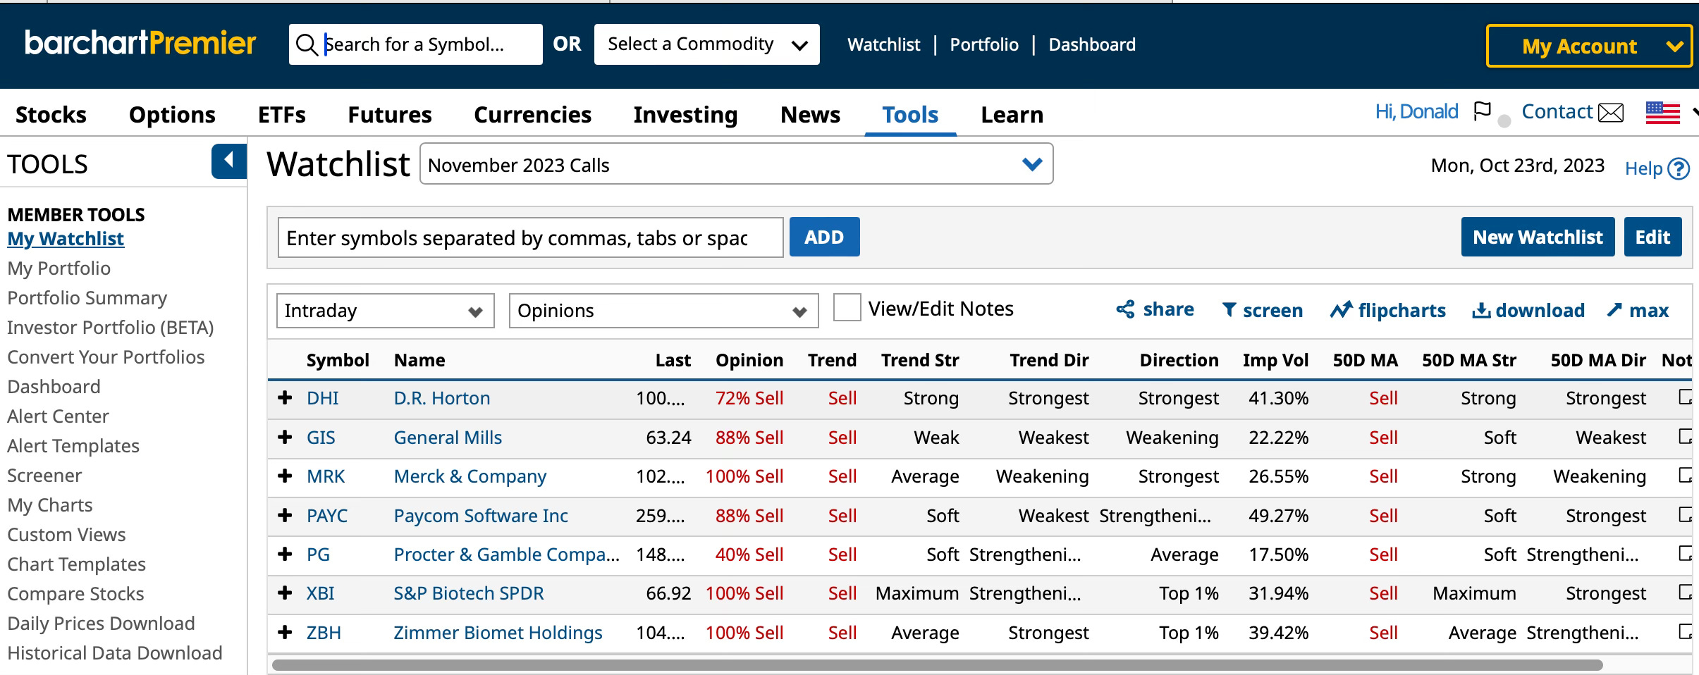Open the Intraday dropdown

pos(385,311)
